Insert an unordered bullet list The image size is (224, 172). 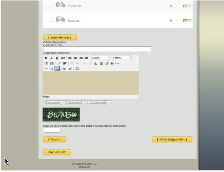[46, 64]
